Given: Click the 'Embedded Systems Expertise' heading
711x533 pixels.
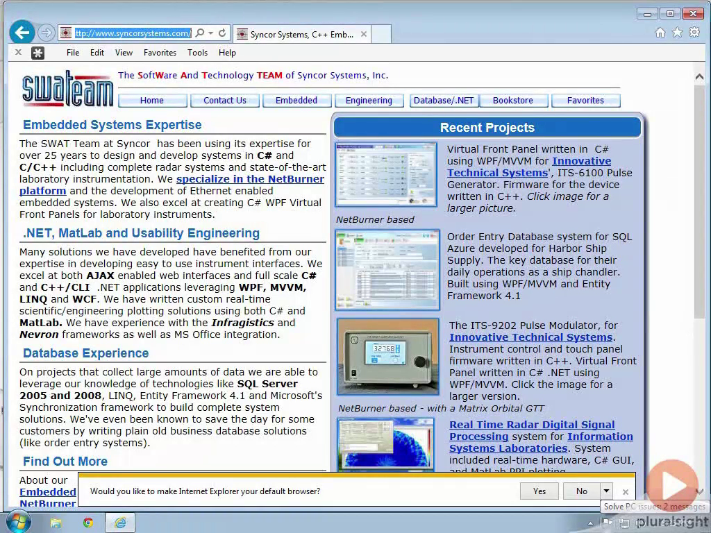Looking at the screenshot, I should click(112, 125).
